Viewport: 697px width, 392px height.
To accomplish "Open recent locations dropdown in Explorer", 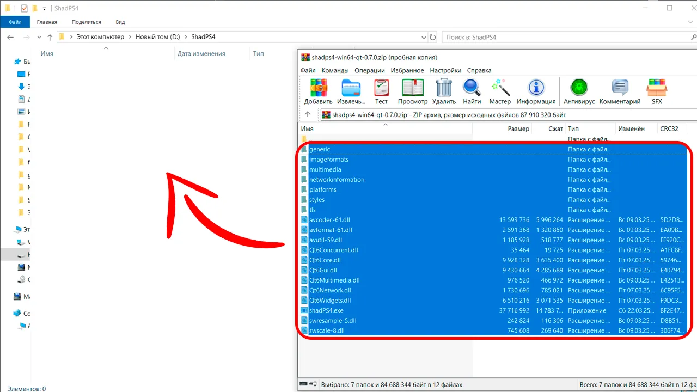I will coord(39,37).
